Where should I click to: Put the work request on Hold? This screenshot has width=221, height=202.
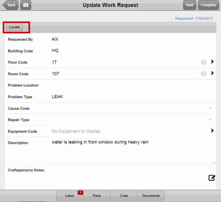(x=189, y=5)
